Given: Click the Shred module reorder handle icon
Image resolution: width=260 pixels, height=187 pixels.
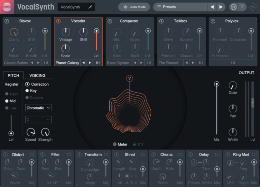Looking at the screenshot, I should (143, 154).
